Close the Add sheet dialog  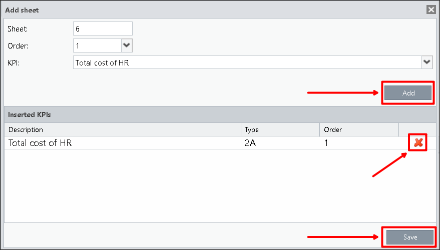coord(430,9)
